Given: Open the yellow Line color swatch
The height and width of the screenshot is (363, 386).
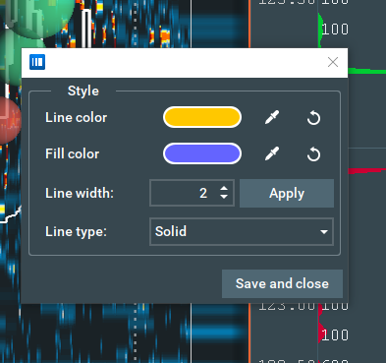Looking at the screenshot, I should [x=202, y=117].
